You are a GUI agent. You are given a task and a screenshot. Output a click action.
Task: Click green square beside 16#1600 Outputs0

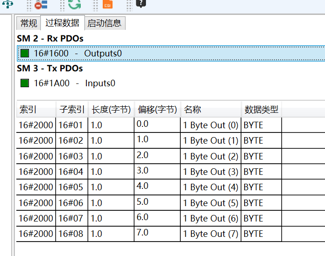(x=25, y=53)
